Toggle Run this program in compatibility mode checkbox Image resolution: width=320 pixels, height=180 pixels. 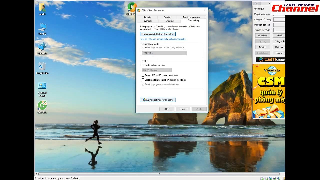(143, 48)
